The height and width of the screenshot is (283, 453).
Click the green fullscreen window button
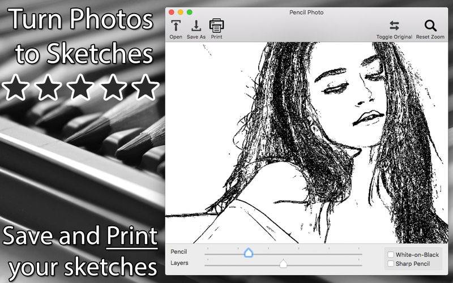[x=190, y=12]
